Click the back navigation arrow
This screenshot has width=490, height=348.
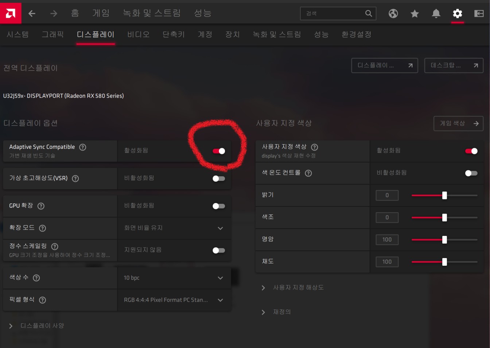[32, 13]
